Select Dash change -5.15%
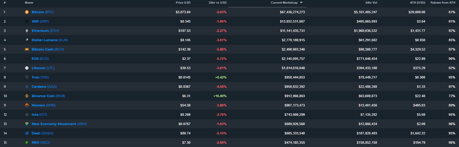 click(x=221, y=133)
